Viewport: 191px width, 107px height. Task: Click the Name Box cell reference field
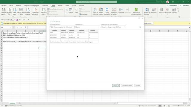[6, 27]
